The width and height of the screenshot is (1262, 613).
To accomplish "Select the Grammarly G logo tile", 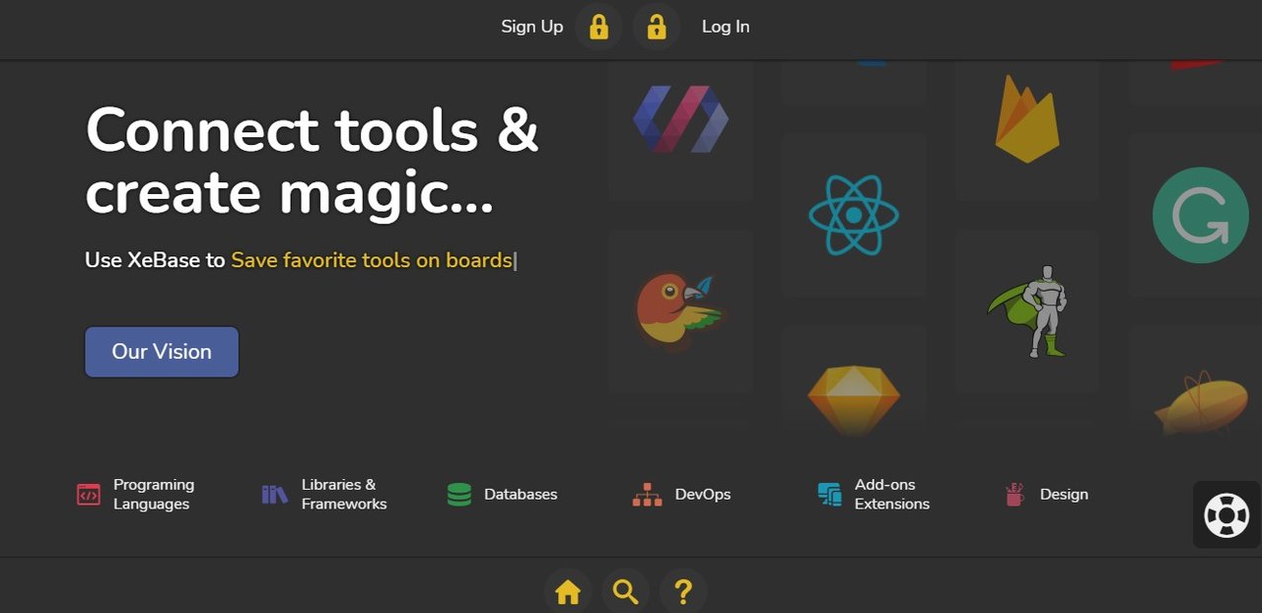I will (1200, 215).
